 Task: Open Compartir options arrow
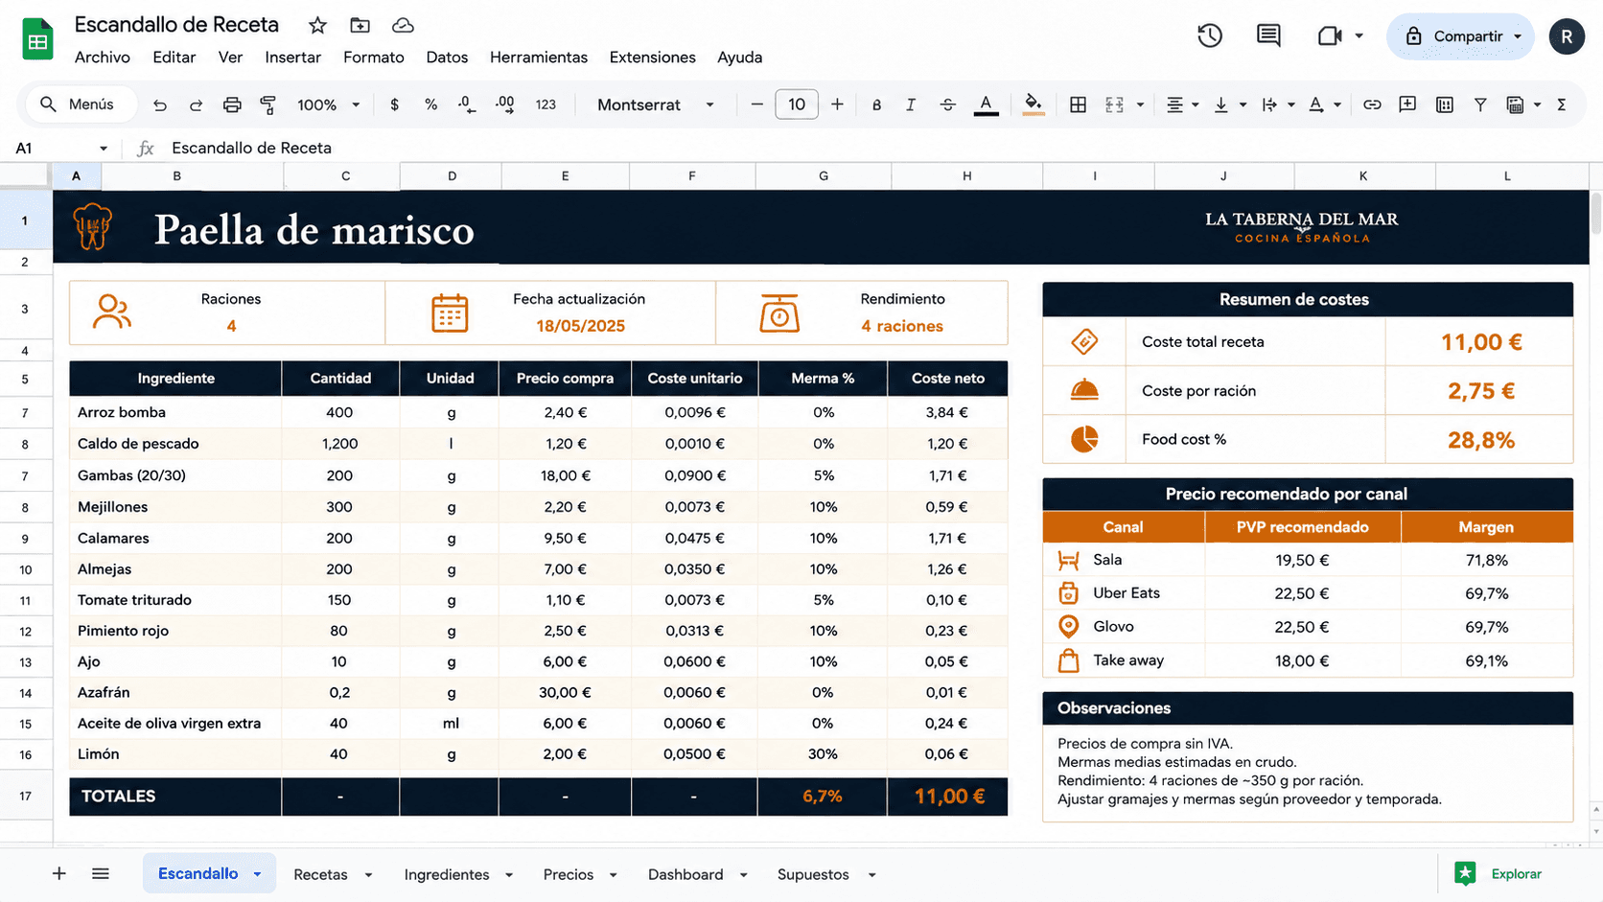tap(1518, 36)
